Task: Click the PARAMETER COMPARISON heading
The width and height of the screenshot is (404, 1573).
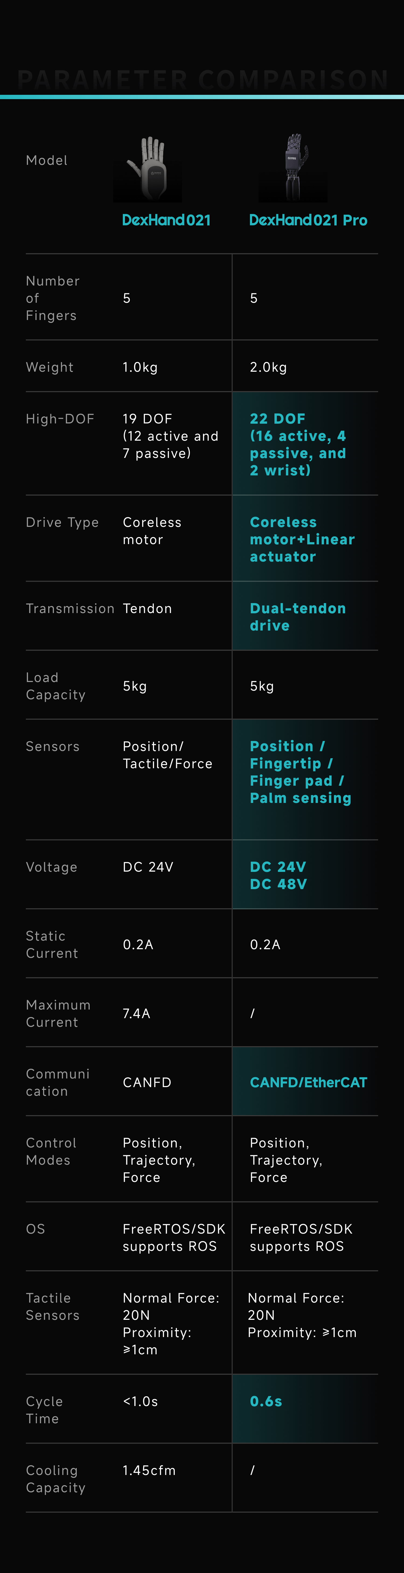Action: coord(202,79)
